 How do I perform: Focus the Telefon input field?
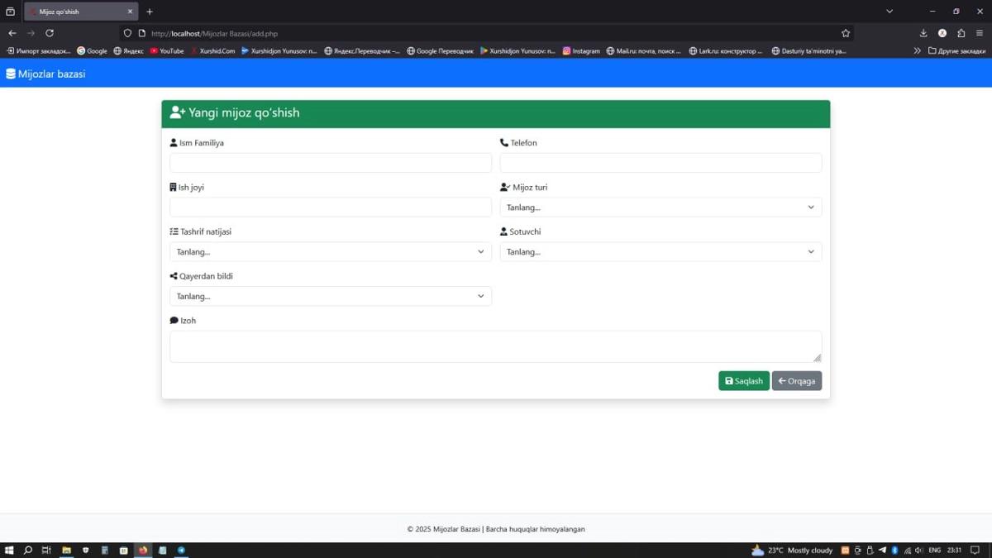click(661, 163)
